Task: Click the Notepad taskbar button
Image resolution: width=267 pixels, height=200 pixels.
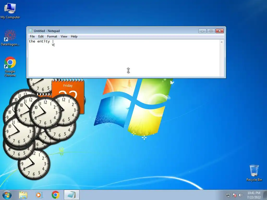Action: click(72, 195)
